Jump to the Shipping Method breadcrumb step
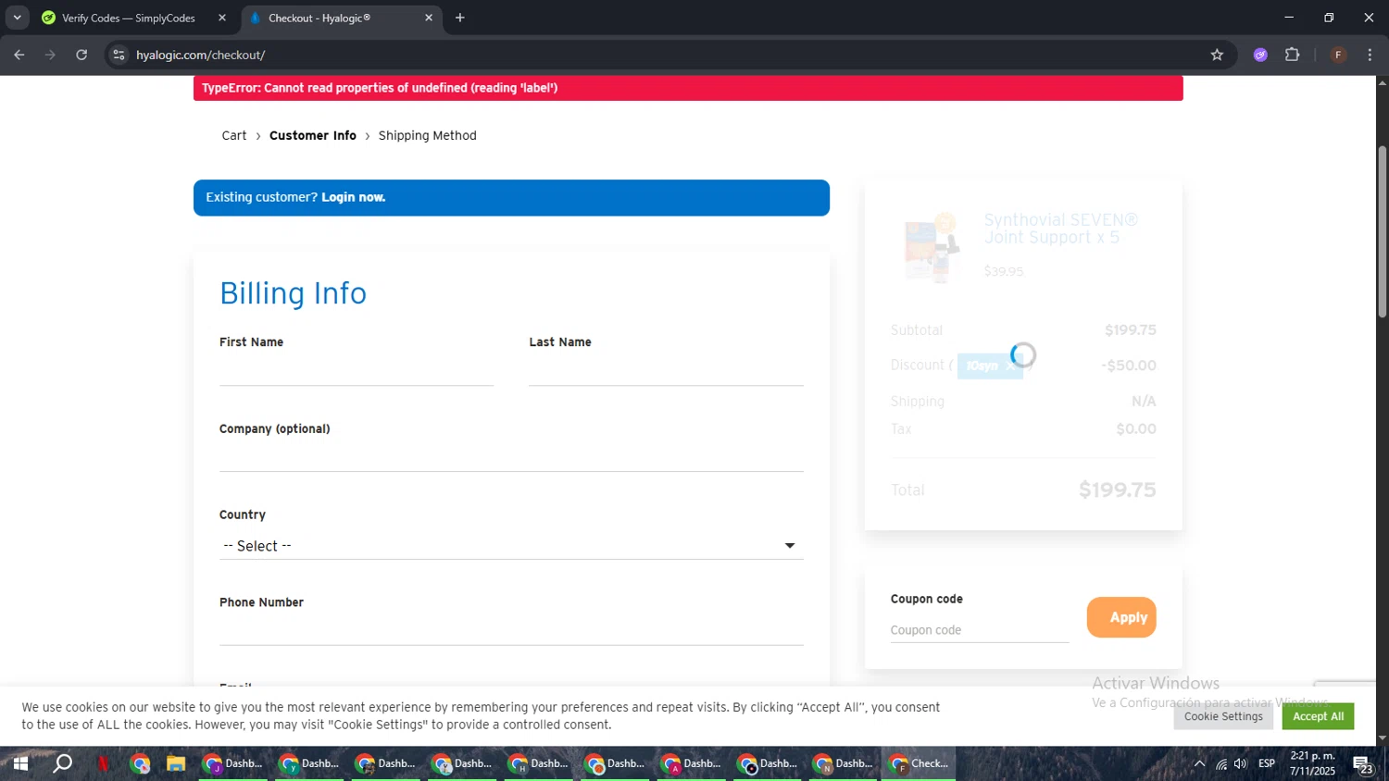1389x781 pixels. click(x=428, y=135)
